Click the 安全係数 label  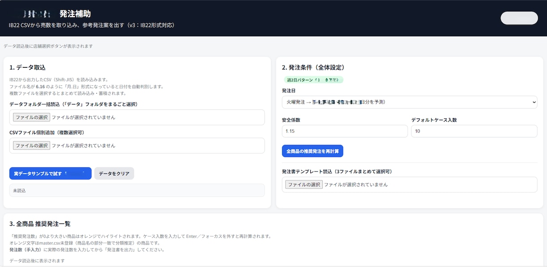pyautogui.click(x=291, y=120)
